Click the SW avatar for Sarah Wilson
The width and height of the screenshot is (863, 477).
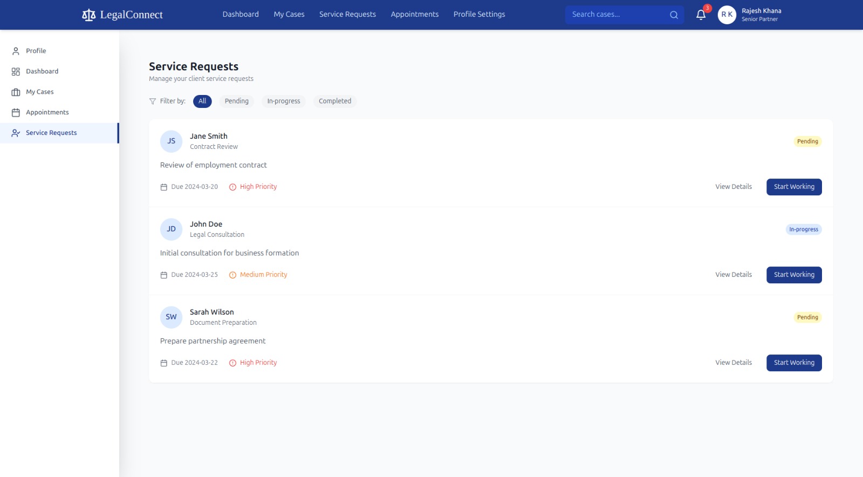coord(171,317)
